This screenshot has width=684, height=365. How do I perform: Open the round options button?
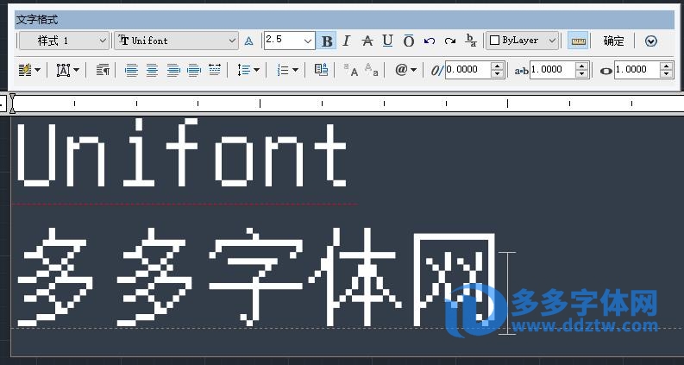tap(651, 41)
